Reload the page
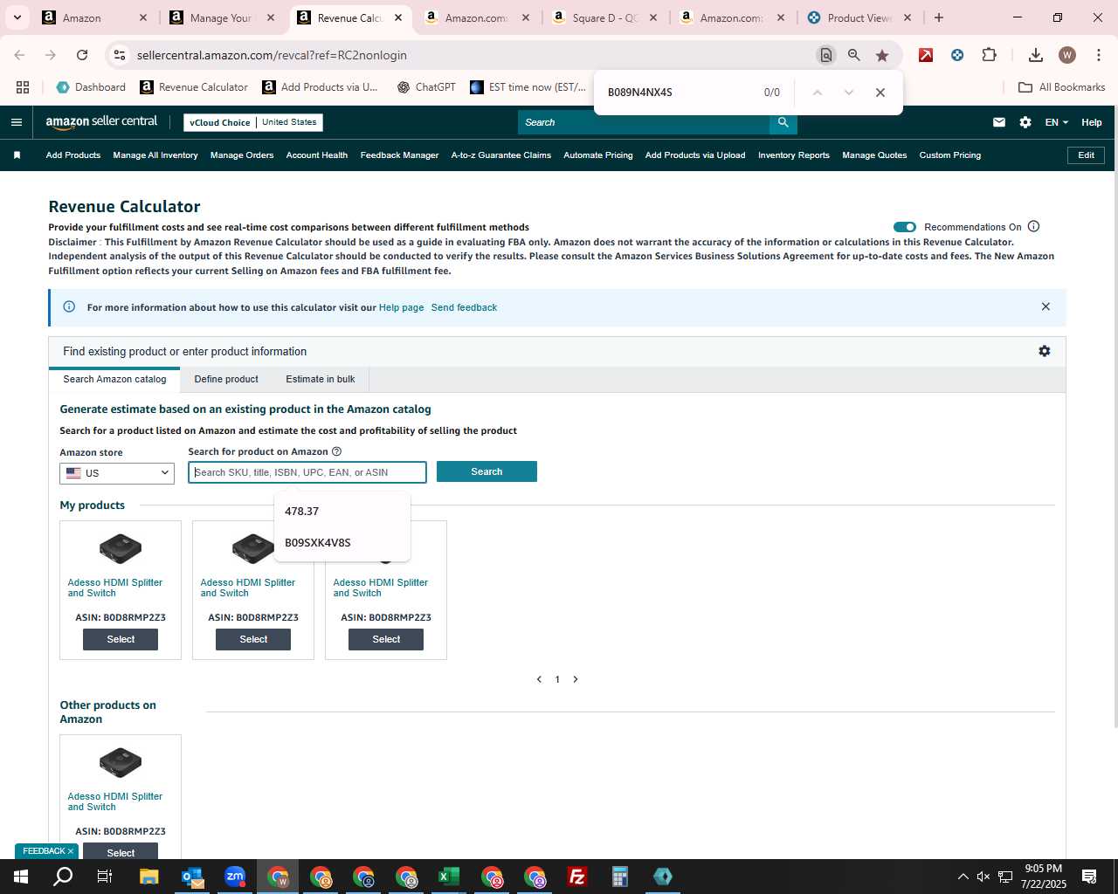Image resolution: width=1118 pixels, height=894 pixels. click(x=82, y=55)
